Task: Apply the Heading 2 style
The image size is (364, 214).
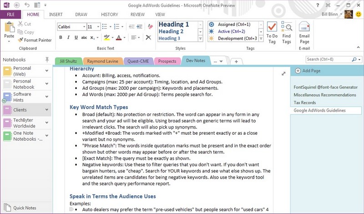Action: [171, 31]
